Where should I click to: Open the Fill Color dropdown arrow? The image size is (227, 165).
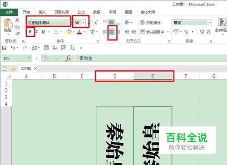[x=74, y=32]
